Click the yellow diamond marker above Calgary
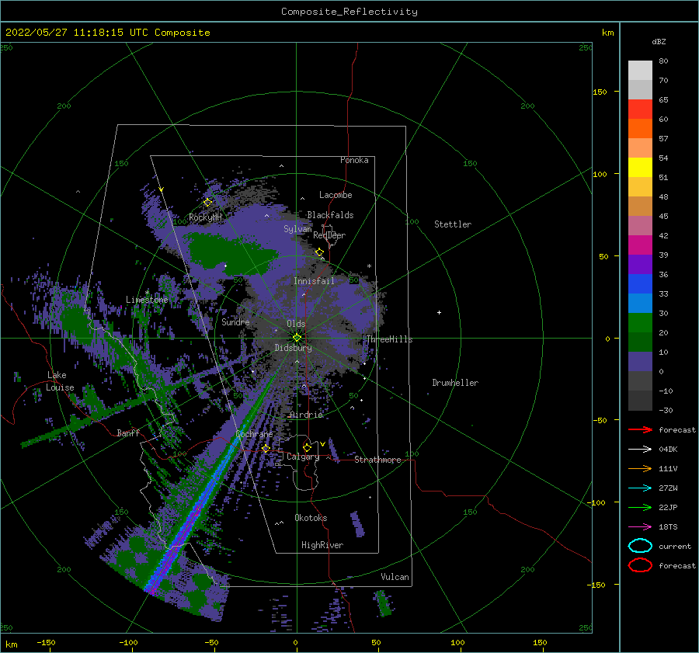The height and width of the screenshot is (653, 699). (307, 447)
